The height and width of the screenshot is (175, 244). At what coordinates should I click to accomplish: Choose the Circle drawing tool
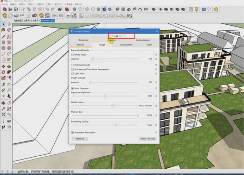(x=4, y=48)
